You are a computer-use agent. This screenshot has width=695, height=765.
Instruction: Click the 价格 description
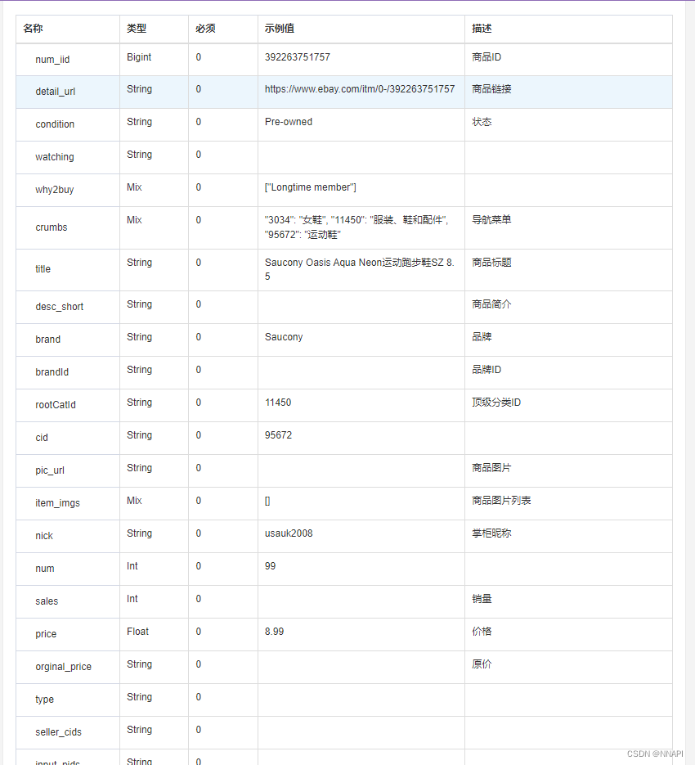point(482,631)
